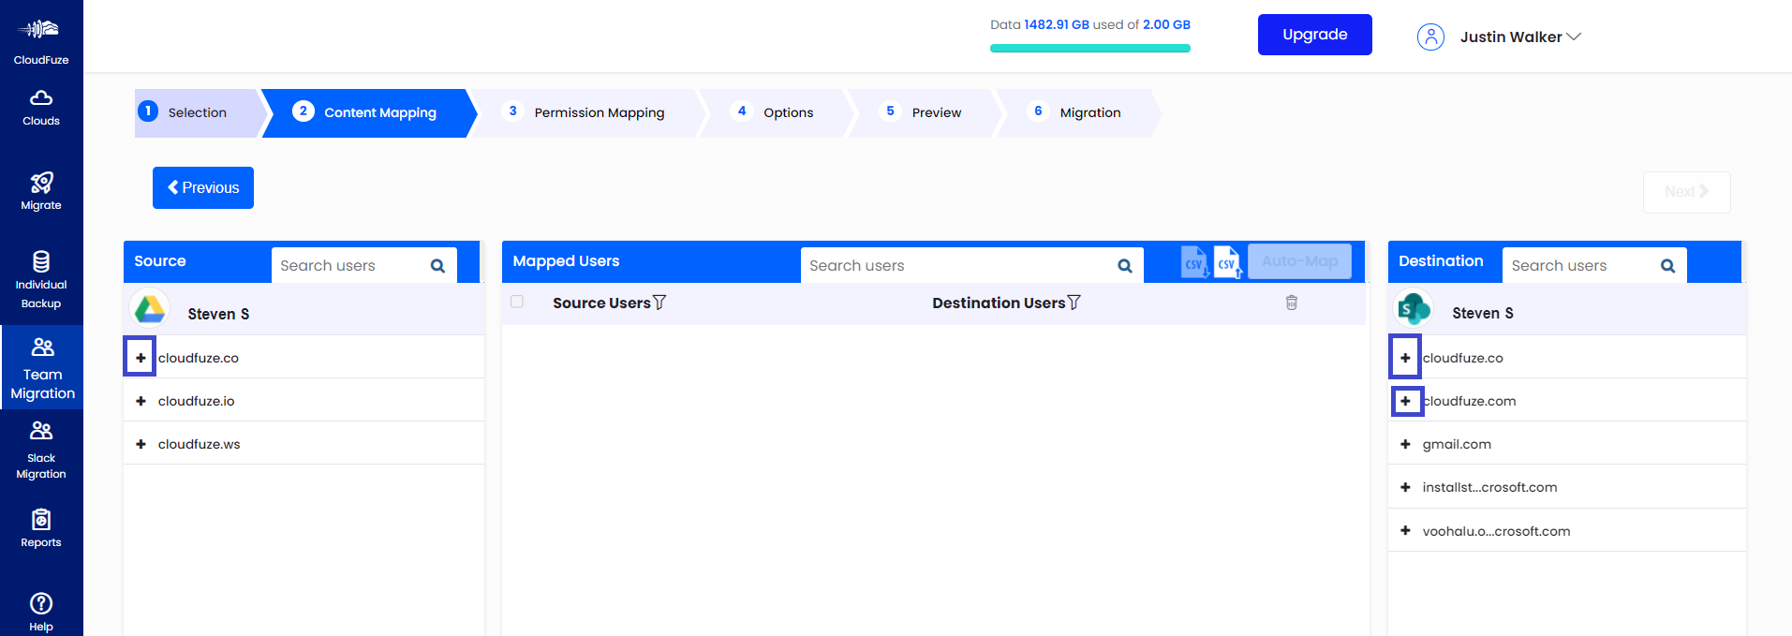
Task: Open Slack Migration in sidebar
Action: [41, 451]
